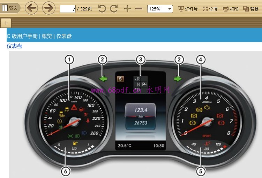Open the 背景 background options

(x=251, y=9)
